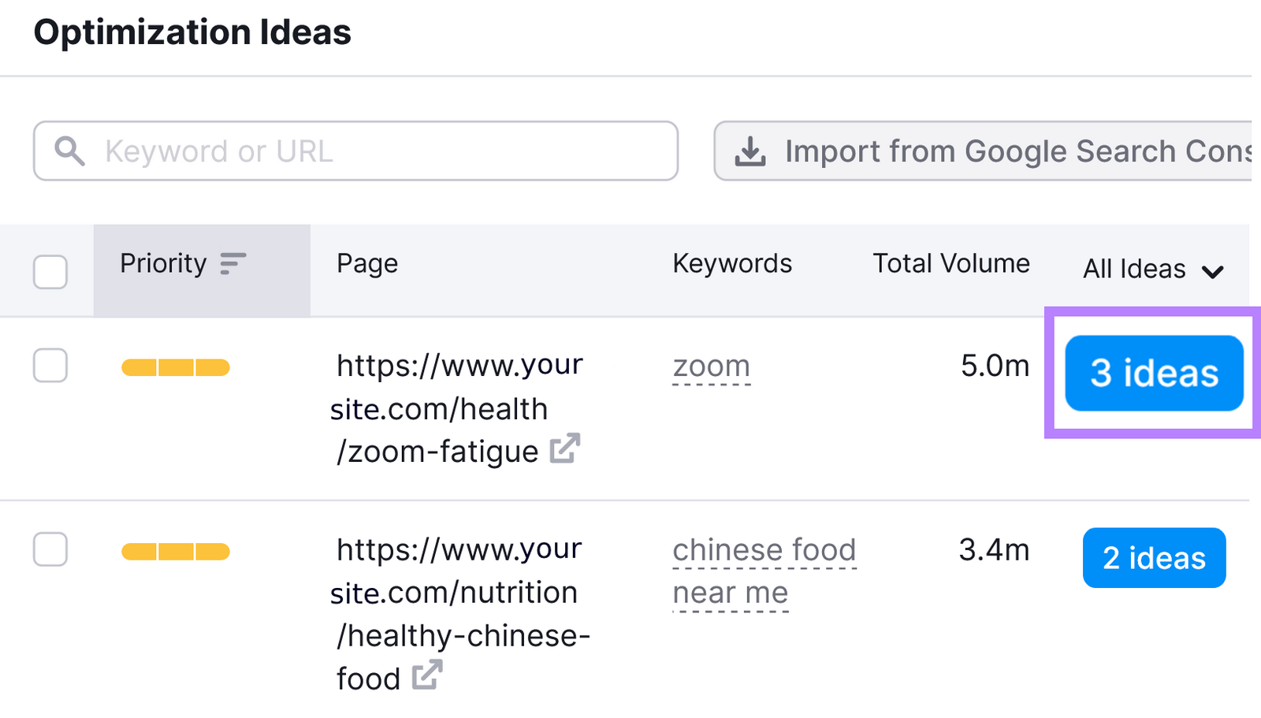
Task: Open the zoom-fatigue page via external link icon
Action: [x=565, y=449]
